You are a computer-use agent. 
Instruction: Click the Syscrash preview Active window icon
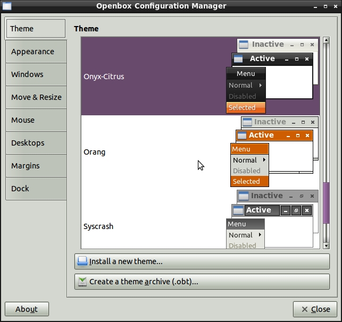coord(238,210)
